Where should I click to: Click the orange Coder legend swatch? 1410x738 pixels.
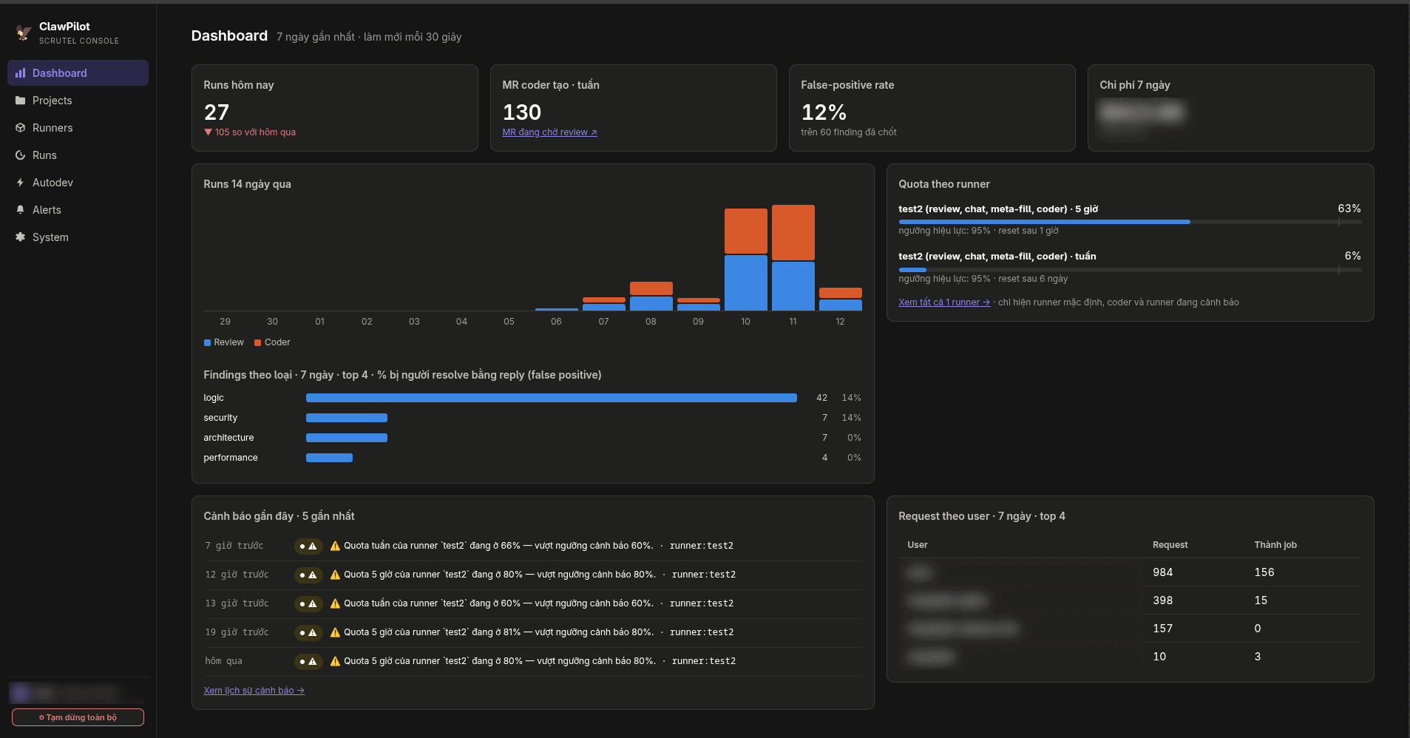coord(257,343)
